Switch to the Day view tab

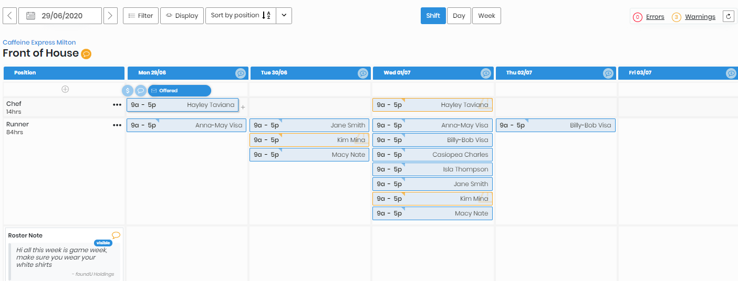459,16
